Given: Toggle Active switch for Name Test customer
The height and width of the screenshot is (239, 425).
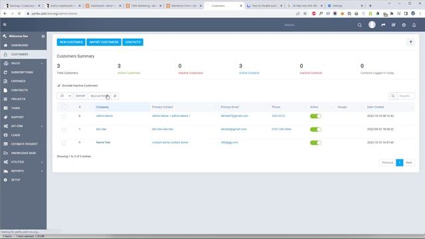Looking at the screenshot, I should pos(315,143).
